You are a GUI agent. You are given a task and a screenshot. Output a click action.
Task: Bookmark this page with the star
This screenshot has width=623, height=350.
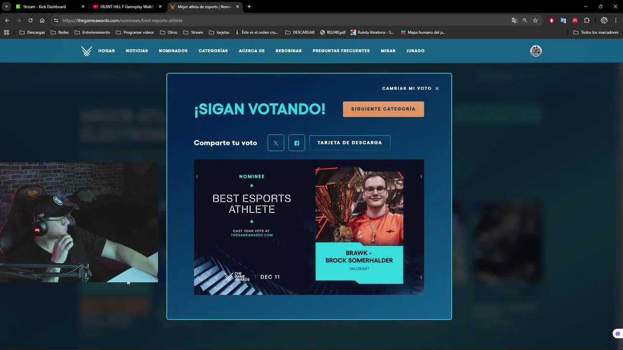point(535,20)
